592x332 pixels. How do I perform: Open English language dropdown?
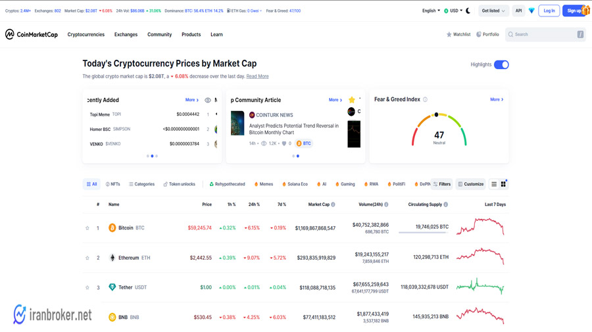click(431, 11)
